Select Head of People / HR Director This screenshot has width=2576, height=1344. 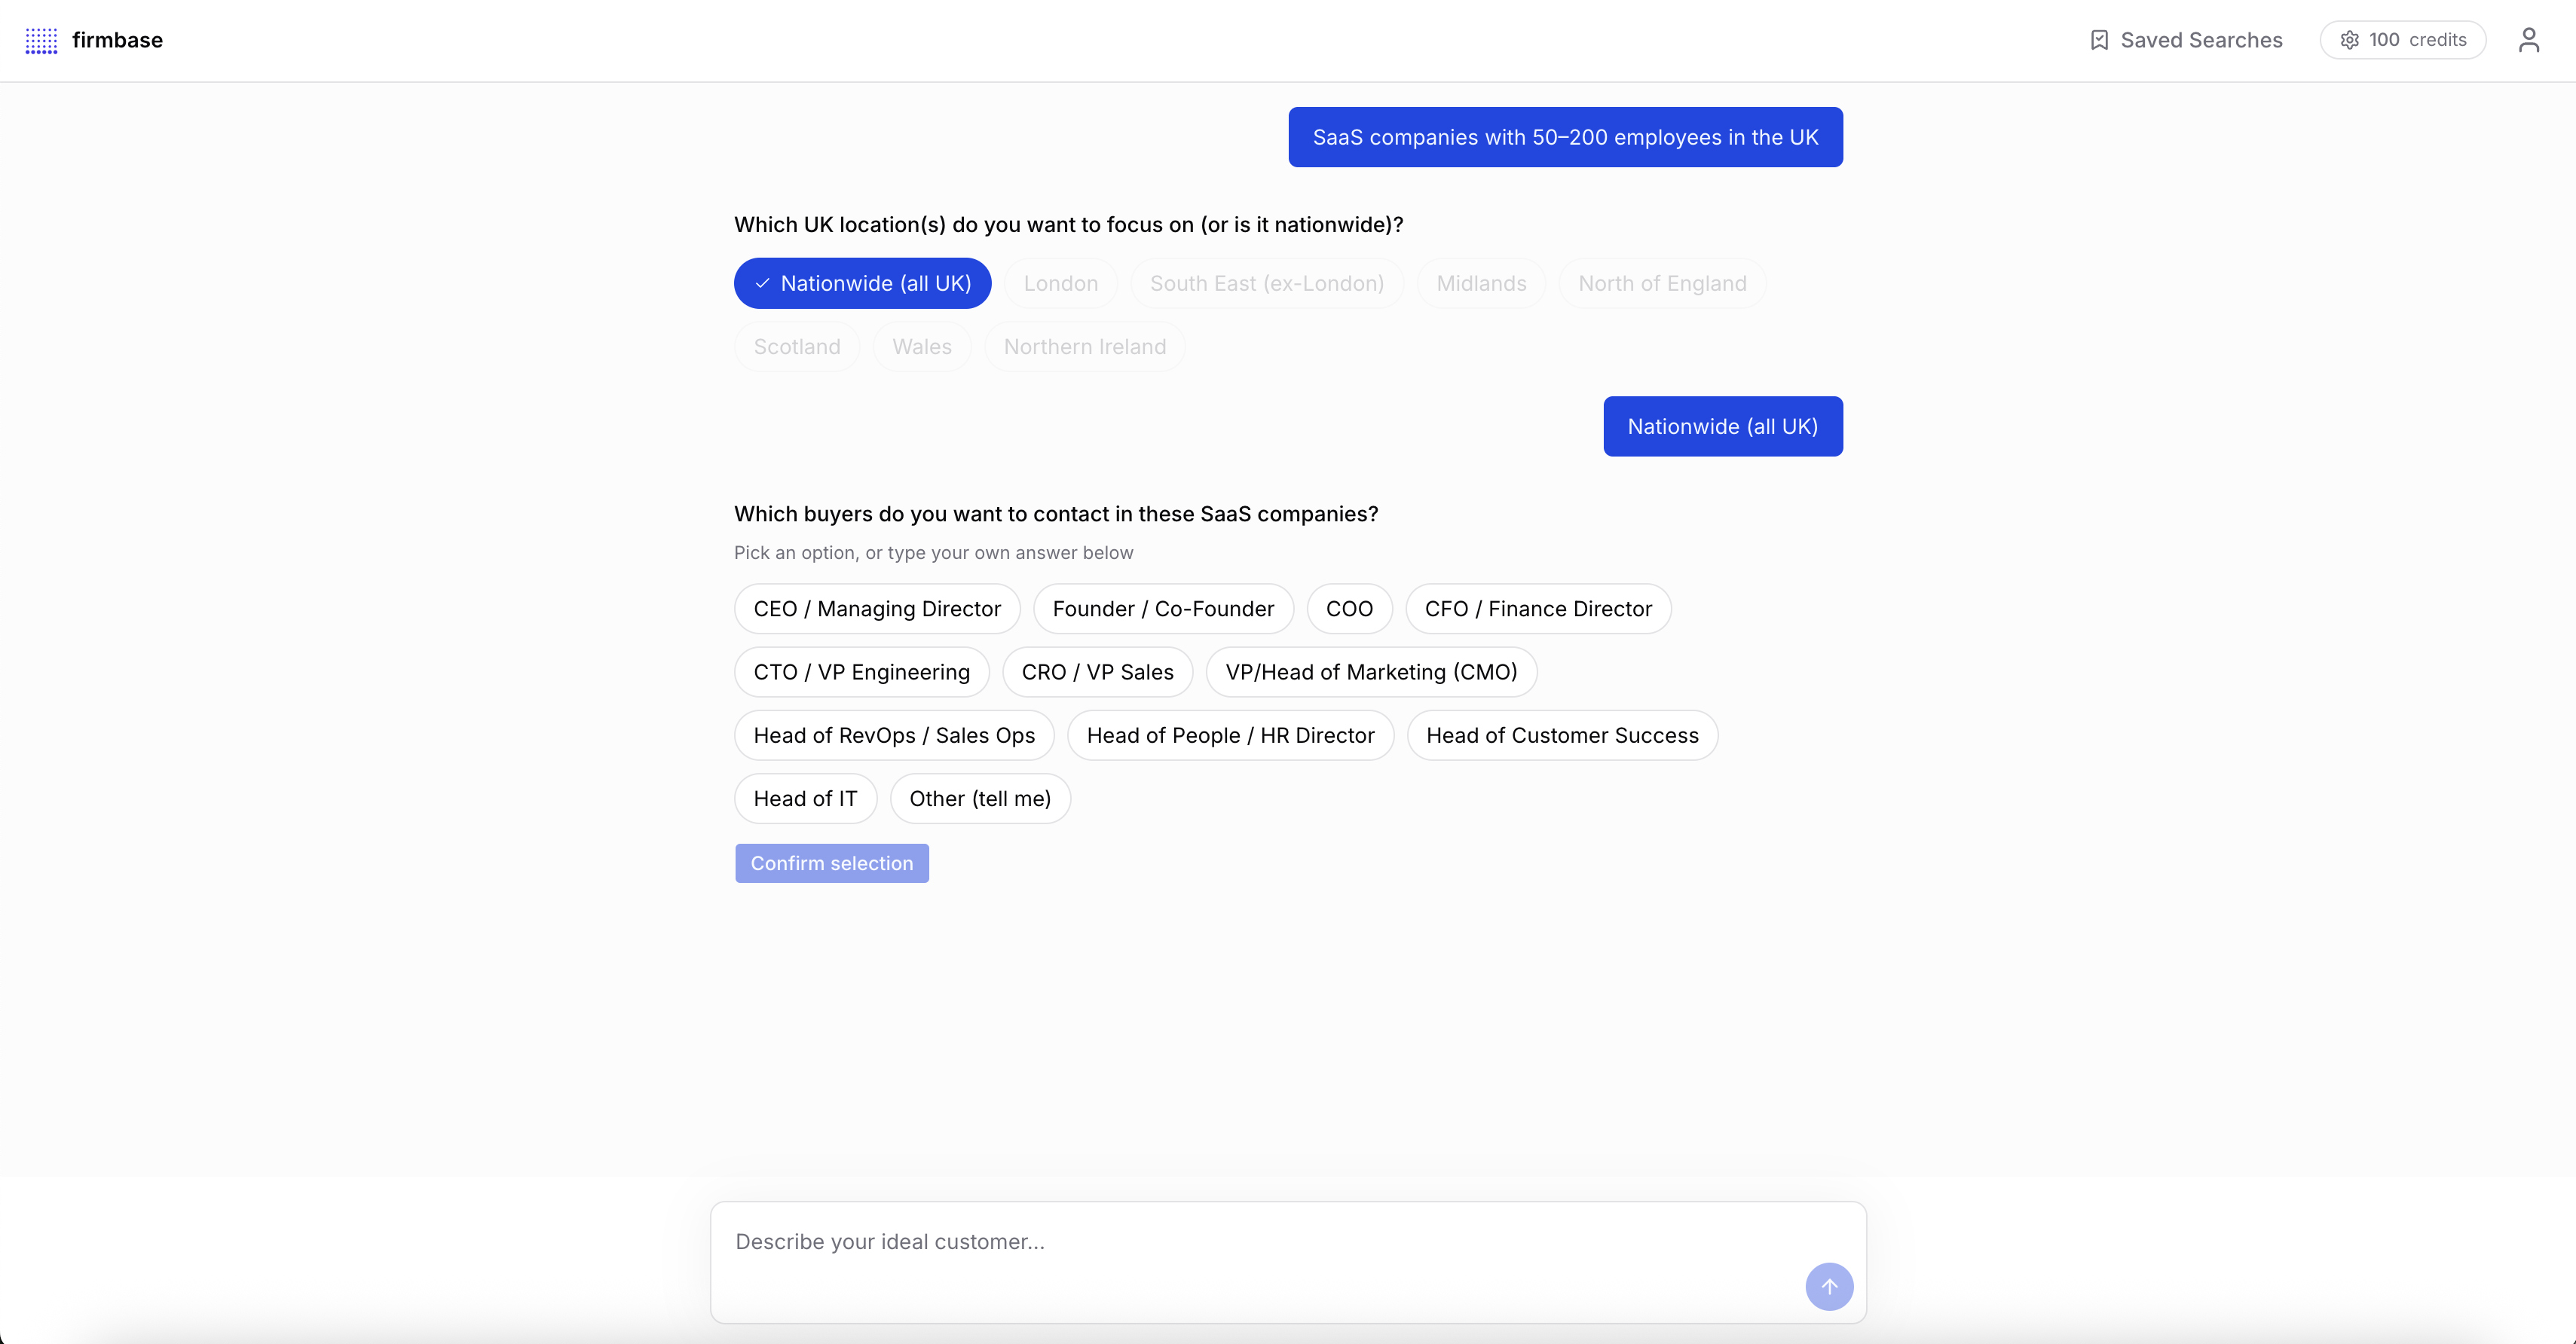point(1229,735)
